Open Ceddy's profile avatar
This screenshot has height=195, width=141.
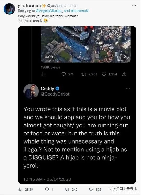(x=31, y=91)
